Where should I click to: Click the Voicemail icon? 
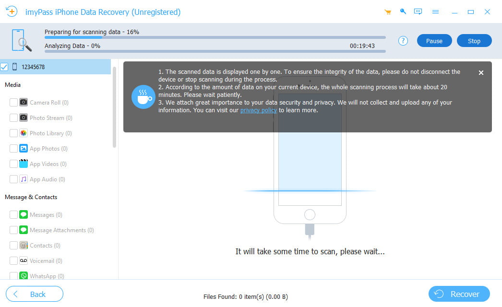point(24,260)
